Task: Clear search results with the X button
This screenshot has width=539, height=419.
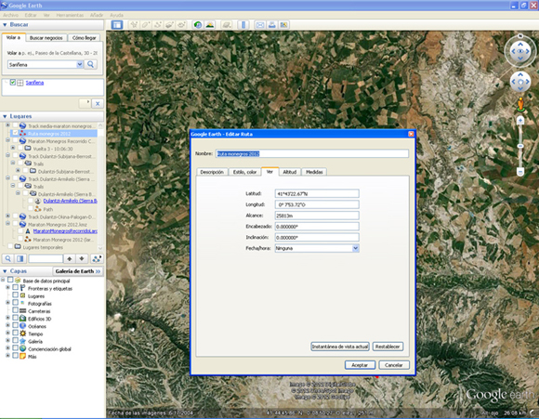Action: [x=98, y=103]
